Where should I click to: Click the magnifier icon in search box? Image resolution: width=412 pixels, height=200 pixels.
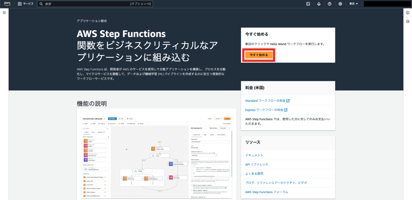pyautogui.click(x=41, y=4)
